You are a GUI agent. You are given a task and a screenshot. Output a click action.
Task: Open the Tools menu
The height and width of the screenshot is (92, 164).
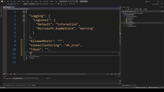[x=40, y=1]
